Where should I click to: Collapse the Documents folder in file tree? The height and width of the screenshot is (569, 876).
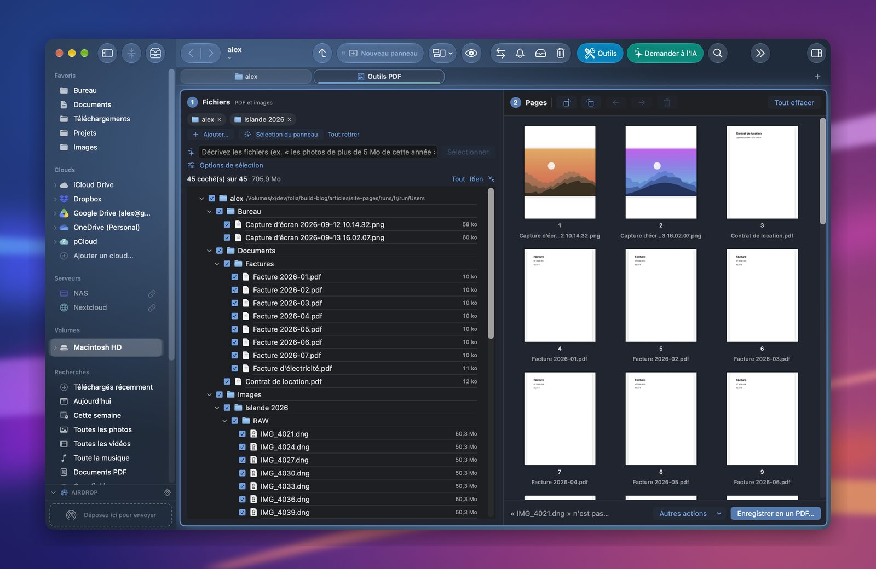[x=209, y=251]
